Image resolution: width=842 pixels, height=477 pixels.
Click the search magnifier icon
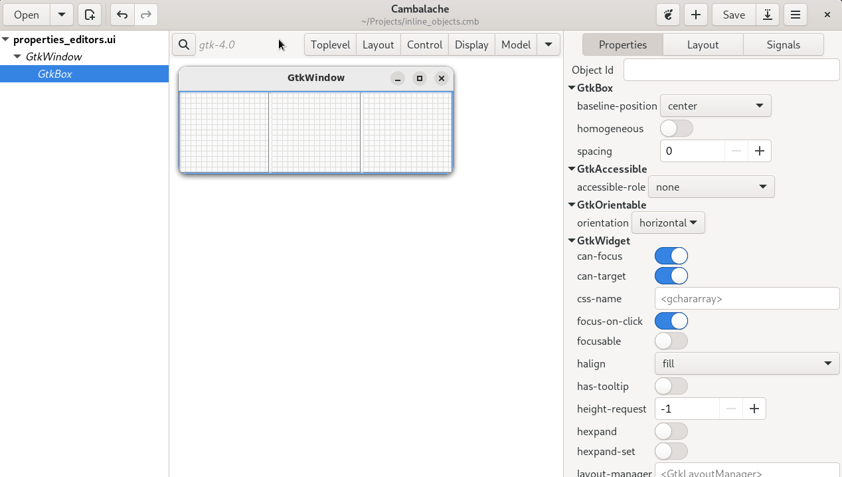pyautogui.click(x=184, y=45)
